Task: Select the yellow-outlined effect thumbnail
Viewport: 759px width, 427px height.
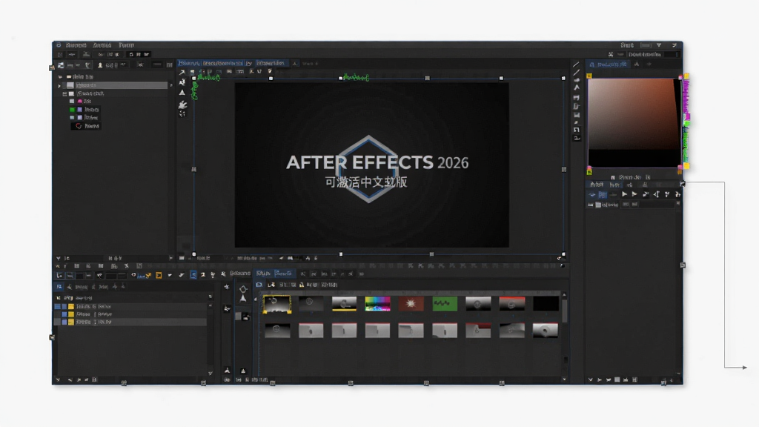Action: [277, 304]
